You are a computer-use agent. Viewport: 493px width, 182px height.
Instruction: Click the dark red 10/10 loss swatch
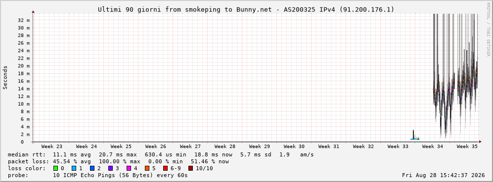click(x=190, y=168)
